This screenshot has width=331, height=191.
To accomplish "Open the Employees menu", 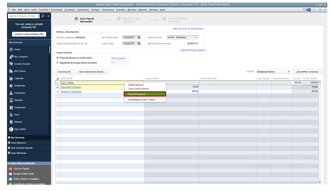I will 108,10.
